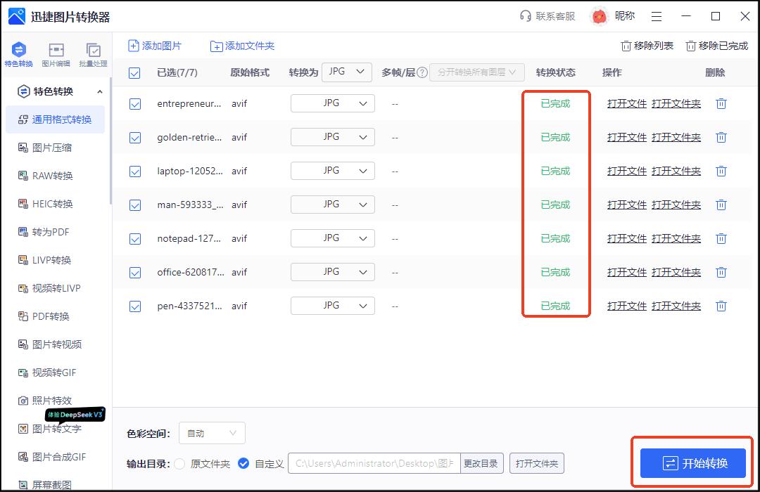
Task: Click 打开文件 for the man-593333 row
Action: [x=626, y=205]
